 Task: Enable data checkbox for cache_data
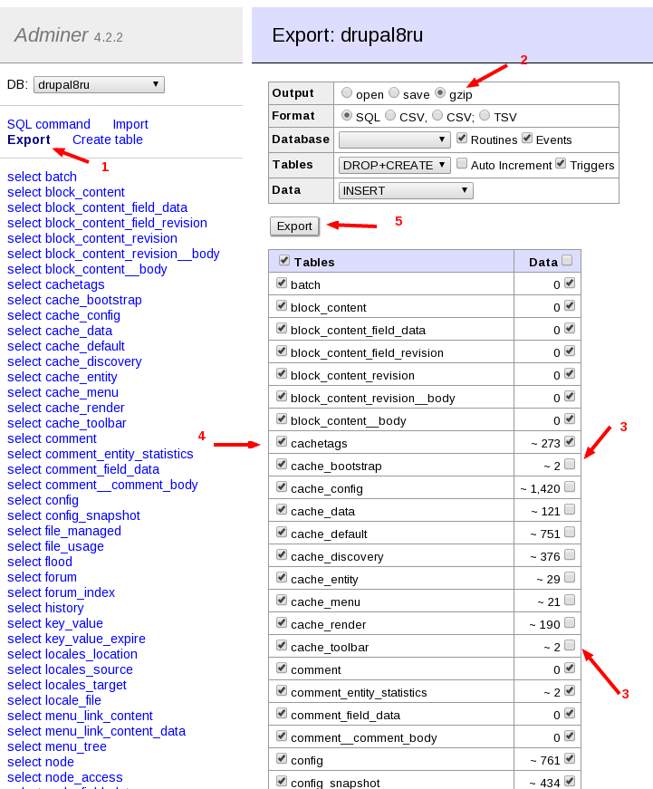click(570, 509)
